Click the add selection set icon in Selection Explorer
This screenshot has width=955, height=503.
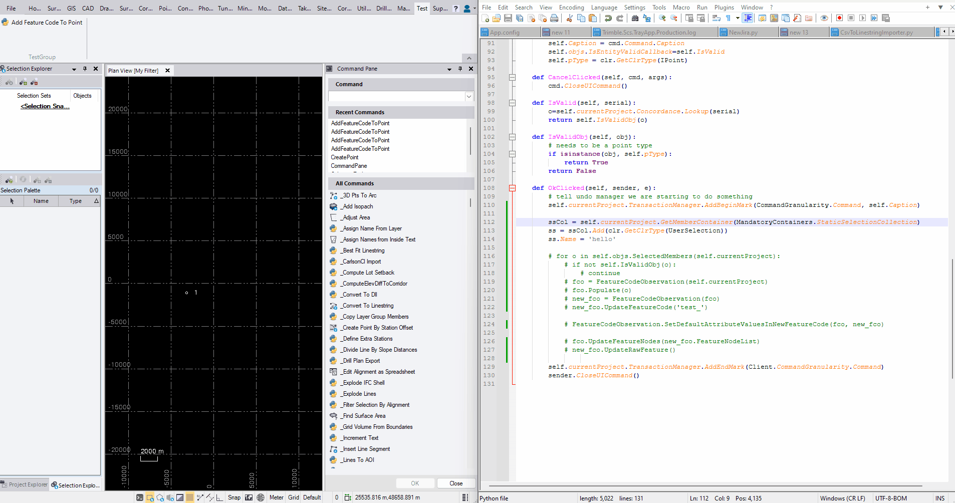pos(23,82)
